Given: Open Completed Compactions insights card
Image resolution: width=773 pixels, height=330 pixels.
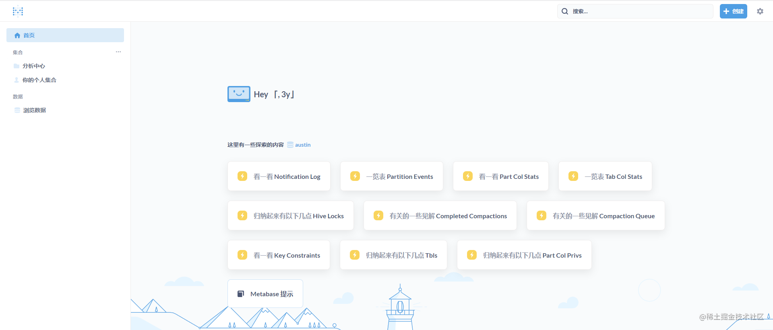Looking at the screenshot, I should point(440,215).
